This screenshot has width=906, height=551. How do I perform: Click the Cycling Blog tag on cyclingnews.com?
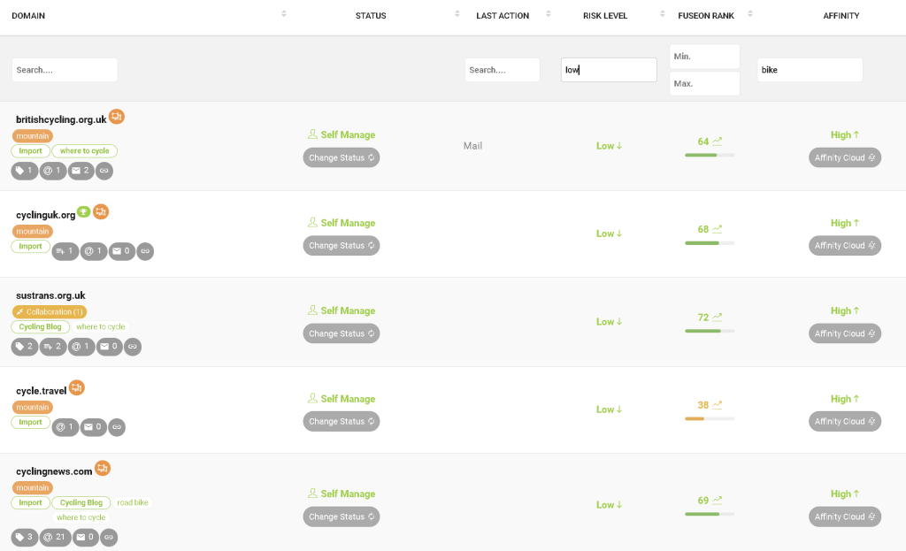[x=81, y=502]
